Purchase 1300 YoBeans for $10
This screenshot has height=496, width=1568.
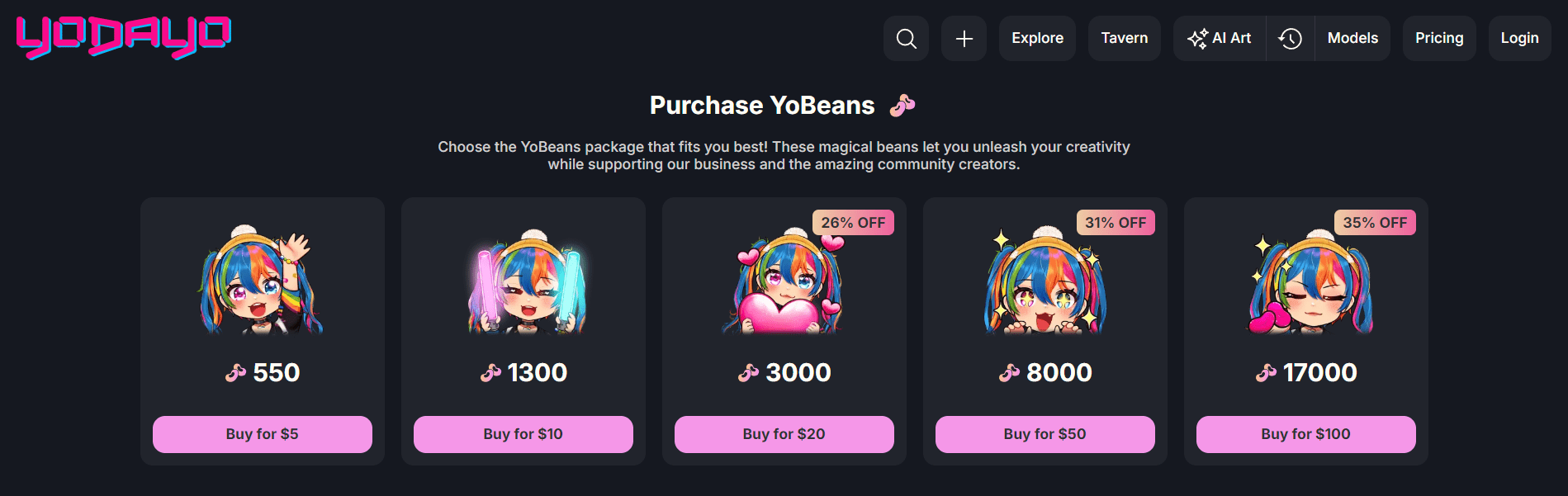[523, 433]
